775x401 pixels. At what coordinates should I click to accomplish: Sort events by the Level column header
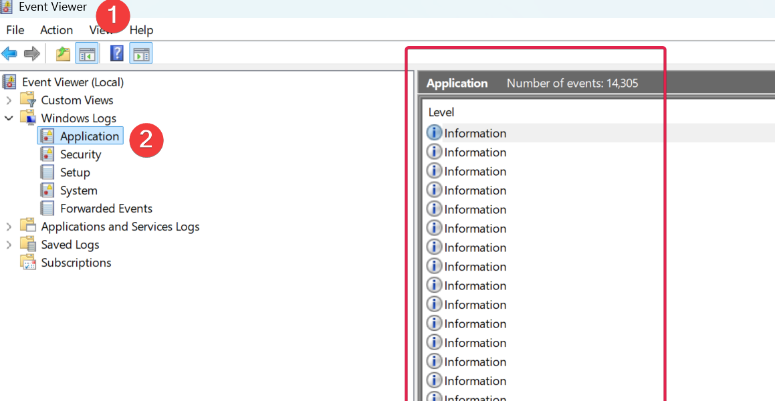click(441, 112)
